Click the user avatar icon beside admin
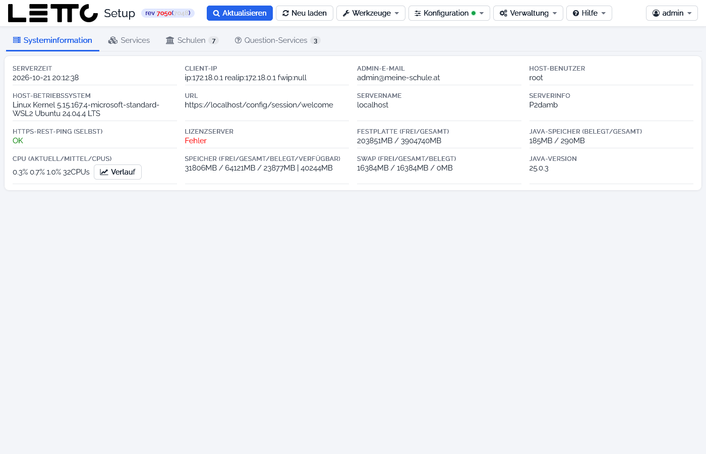Screen dimensions: 706x454 point(656,13)
